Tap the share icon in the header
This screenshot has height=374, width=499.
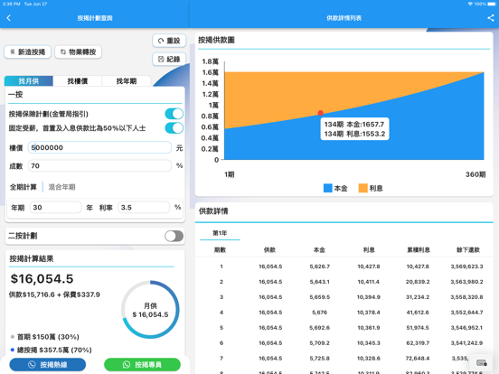coord(490,18)
